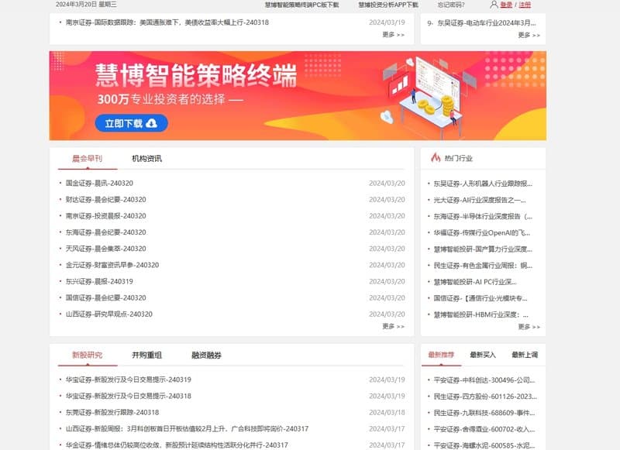Click the 慧博智能策略终端 banner image
Screen dimensions: 620x450
click(298, 95)
